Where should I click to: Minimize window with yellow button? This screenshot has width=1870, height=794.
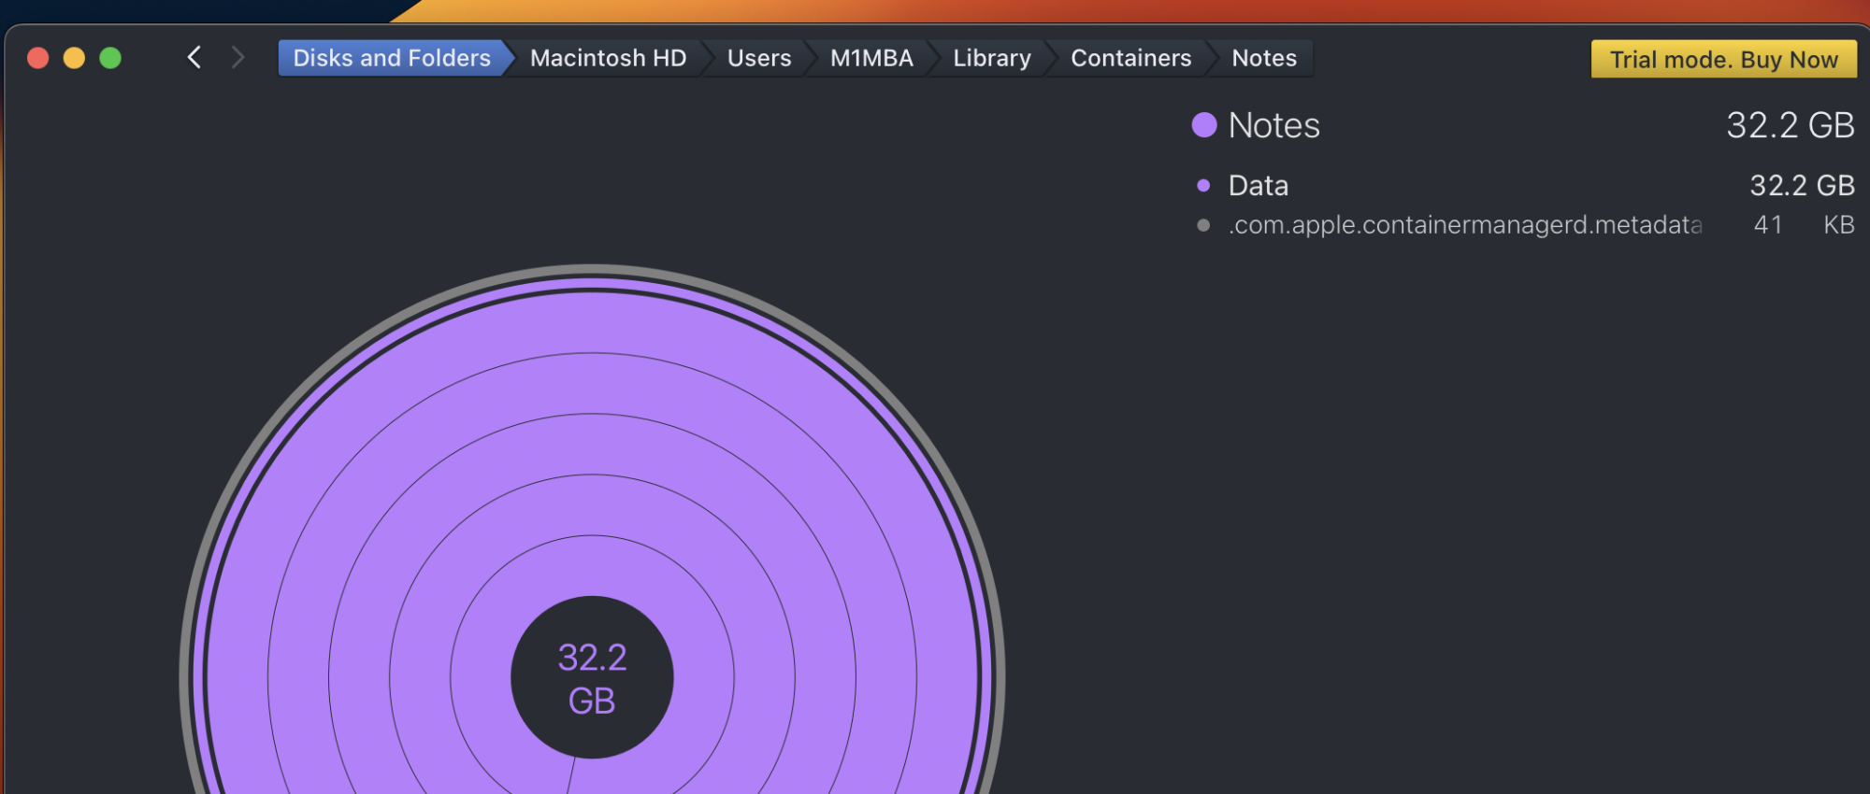click(x=74, y=58)
